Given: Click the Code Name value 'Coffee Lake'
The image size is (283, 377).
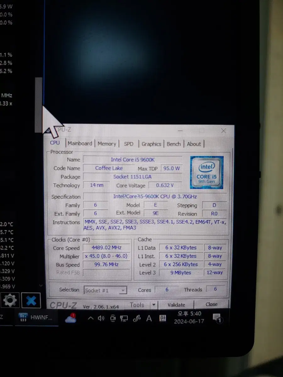Looking at the screenshot, I should click(109, 168).
